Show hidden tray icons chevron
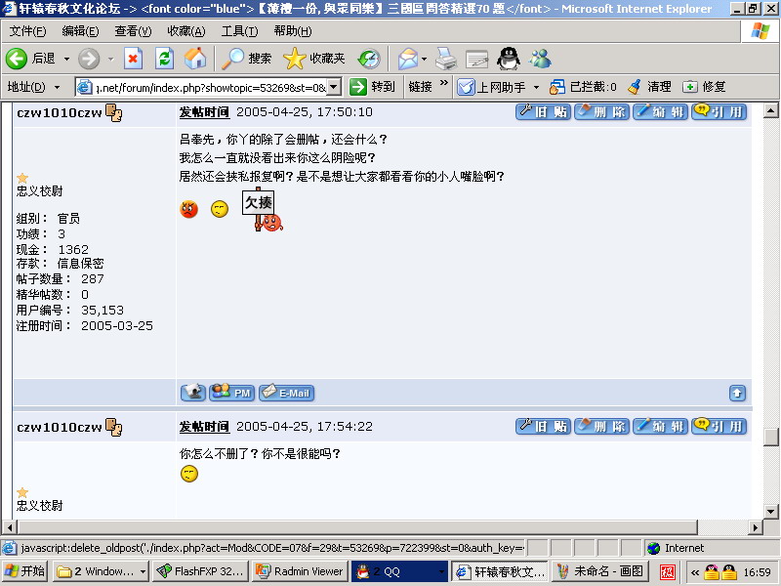This screenshot has height=586, width=781. click(694, 572)
